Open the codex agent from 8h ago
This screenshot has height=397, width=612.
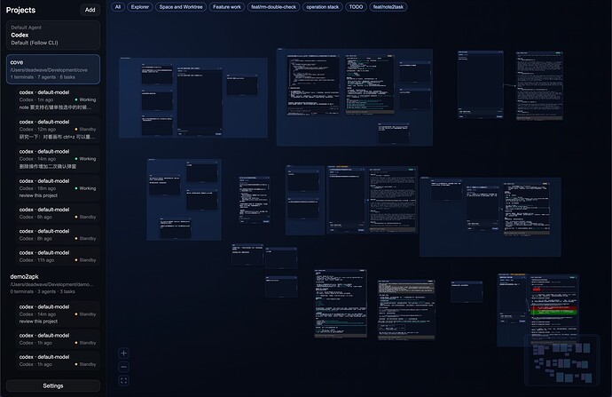(x=58, y=234)
